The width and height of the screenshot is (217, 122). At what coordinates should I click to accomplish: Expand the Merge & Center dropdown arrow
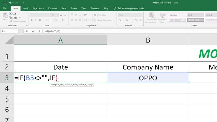114,20
